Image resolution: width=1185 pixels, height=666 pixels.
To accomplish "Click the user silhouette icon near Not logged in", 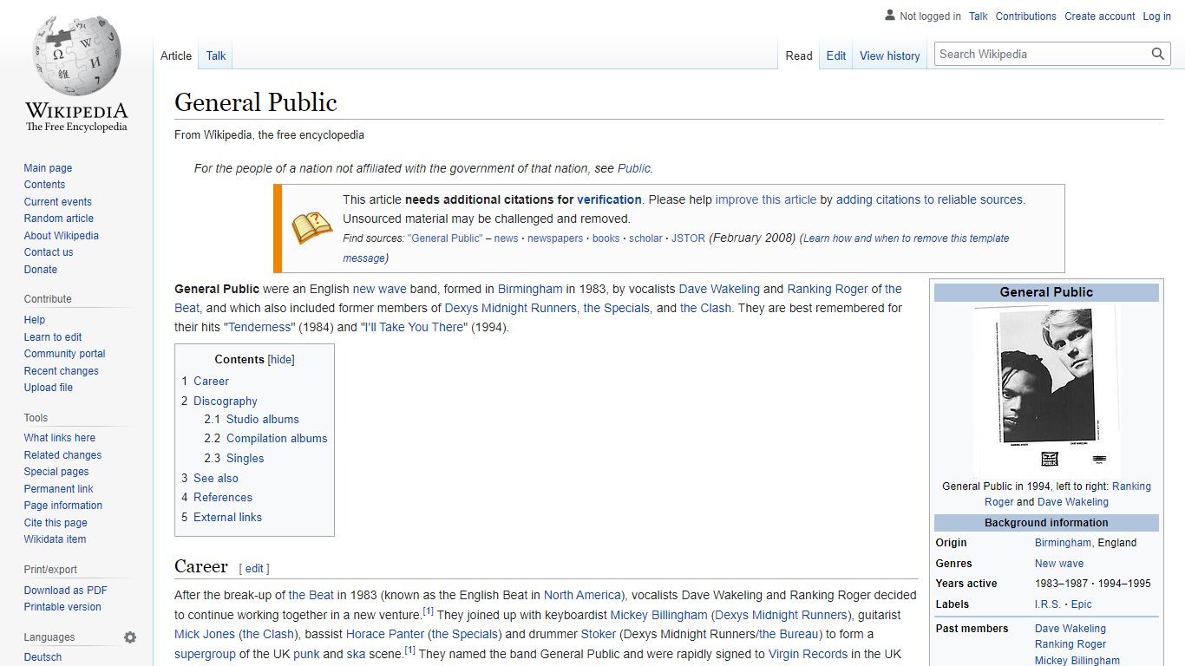I will pyautogui.click(x=889, y=16).
